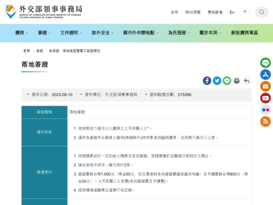Open the Flickr sidebar icon
The height and width of the screenshot is (205, 273).
[x=265, y=110]
